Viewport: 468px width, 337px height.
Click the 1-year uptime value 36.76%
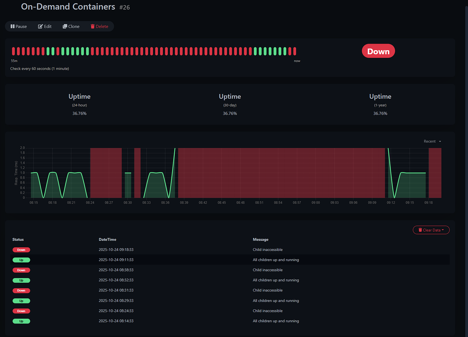(380, 114)
